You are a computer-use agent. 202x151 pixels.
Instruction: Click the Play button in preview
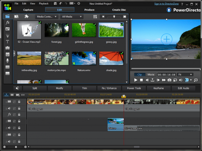(x=136, y=80)
